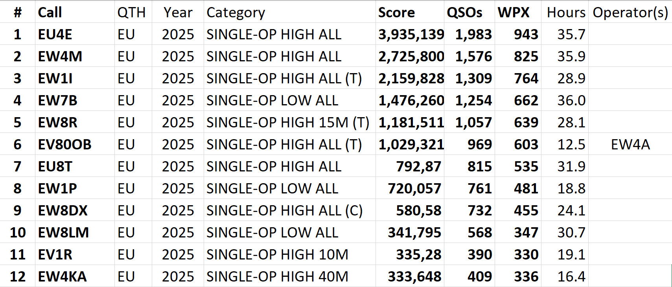Select the EW8LM call sign cell
Viewport: 672px width, 287px height.
point(63,233)
